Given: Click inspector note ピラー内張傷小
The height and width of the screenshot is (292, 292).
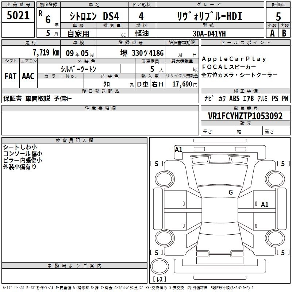Looking at the screenshot, I should coord(23,160).
